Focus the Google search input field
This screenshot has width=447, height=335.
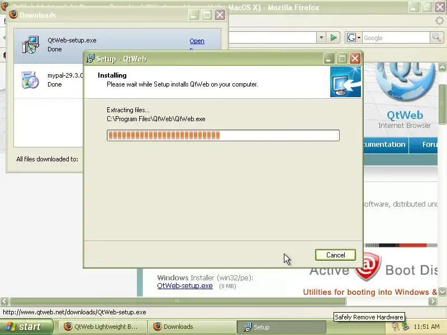point(396,37)
